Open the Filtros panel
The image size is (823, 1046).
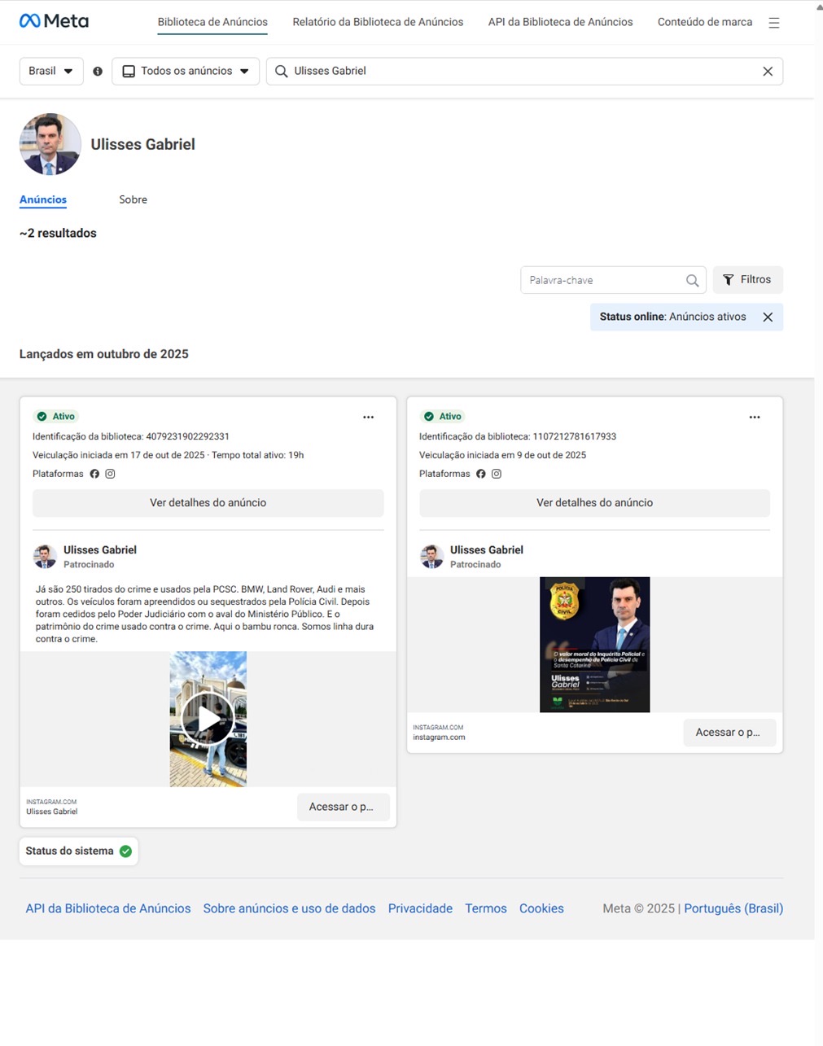click(x=747, y=279)
